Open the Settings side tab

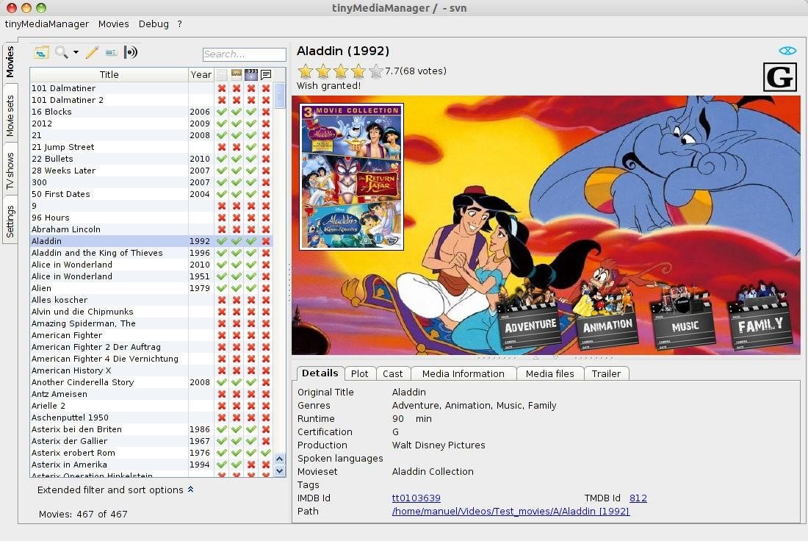click(10, 221)
